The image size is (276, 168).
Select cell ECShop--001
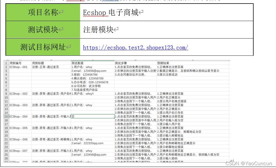tap(20, 67)
